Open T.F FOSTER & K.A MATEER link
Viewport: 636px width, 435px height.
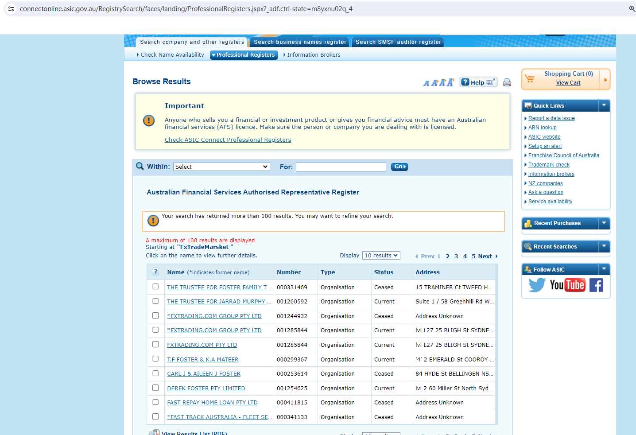tap(203, 360)
